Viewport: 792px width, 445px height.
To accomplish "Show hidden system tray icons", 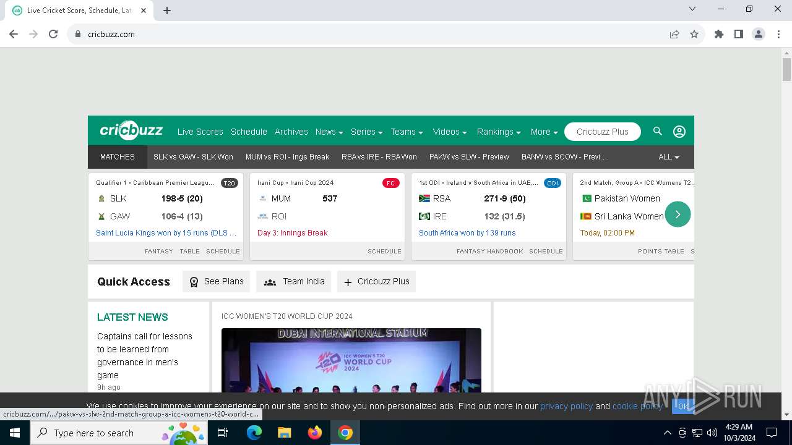I will 667,433.
